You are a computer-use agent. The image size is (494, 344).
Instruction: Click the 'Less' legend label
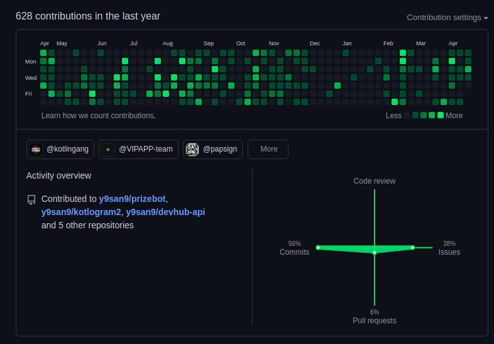[393, 116]
